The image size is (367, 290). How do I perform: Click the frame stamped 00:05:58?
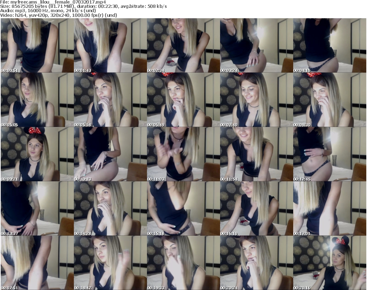[x=110, y=100]
